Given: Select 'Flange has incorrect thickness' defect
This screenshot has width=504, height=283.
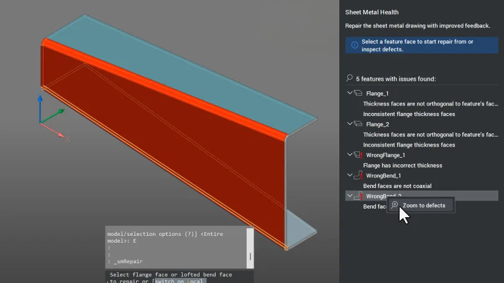Looking at the screenshot, I should click(403, 165).
